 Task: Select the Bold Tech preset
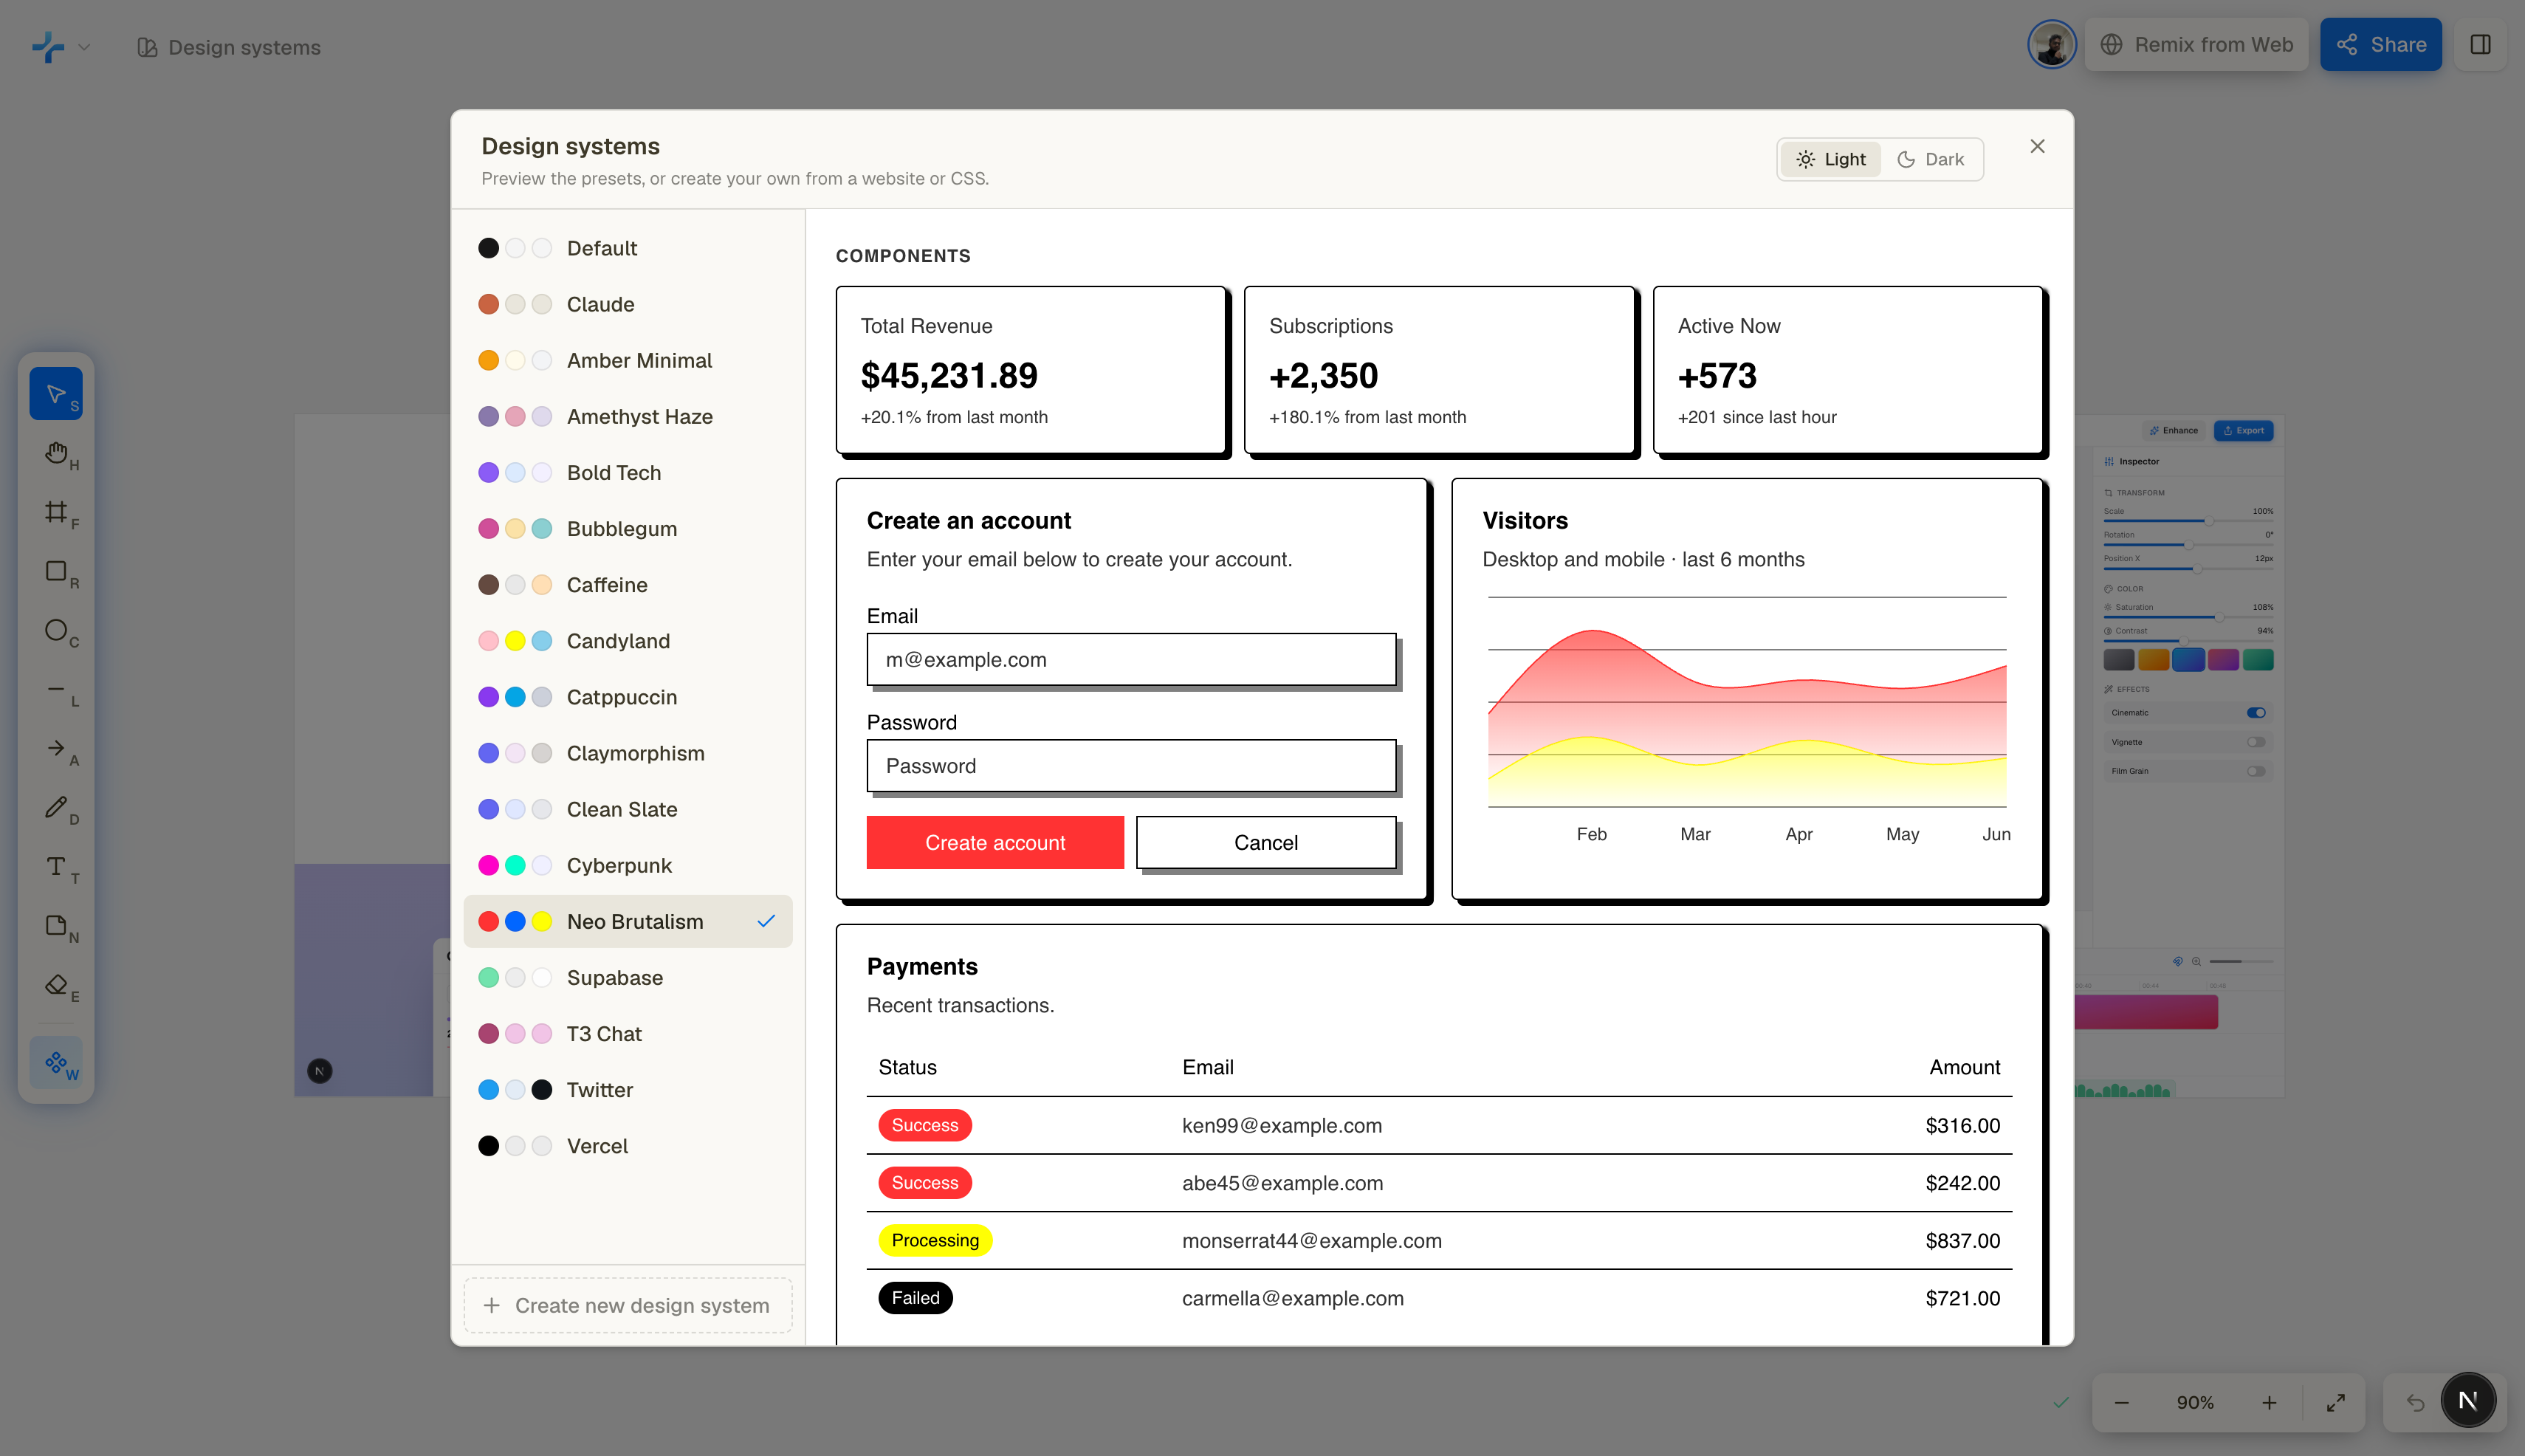628,472
